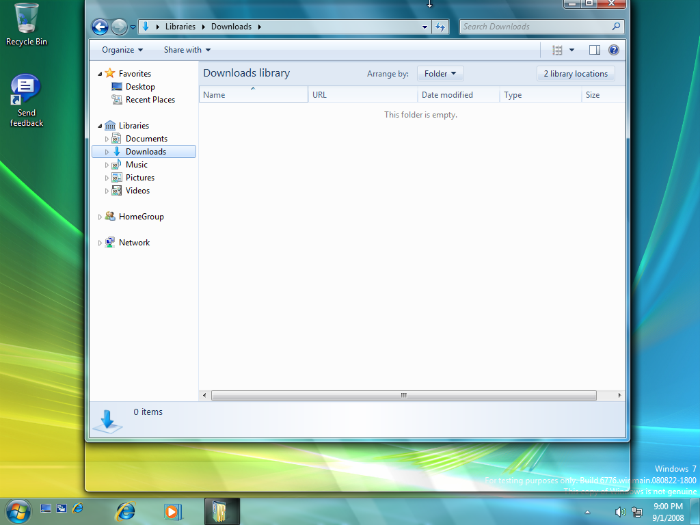Open the Get help question mark icon
Screen dimensions: 700x525
(613, 50)
